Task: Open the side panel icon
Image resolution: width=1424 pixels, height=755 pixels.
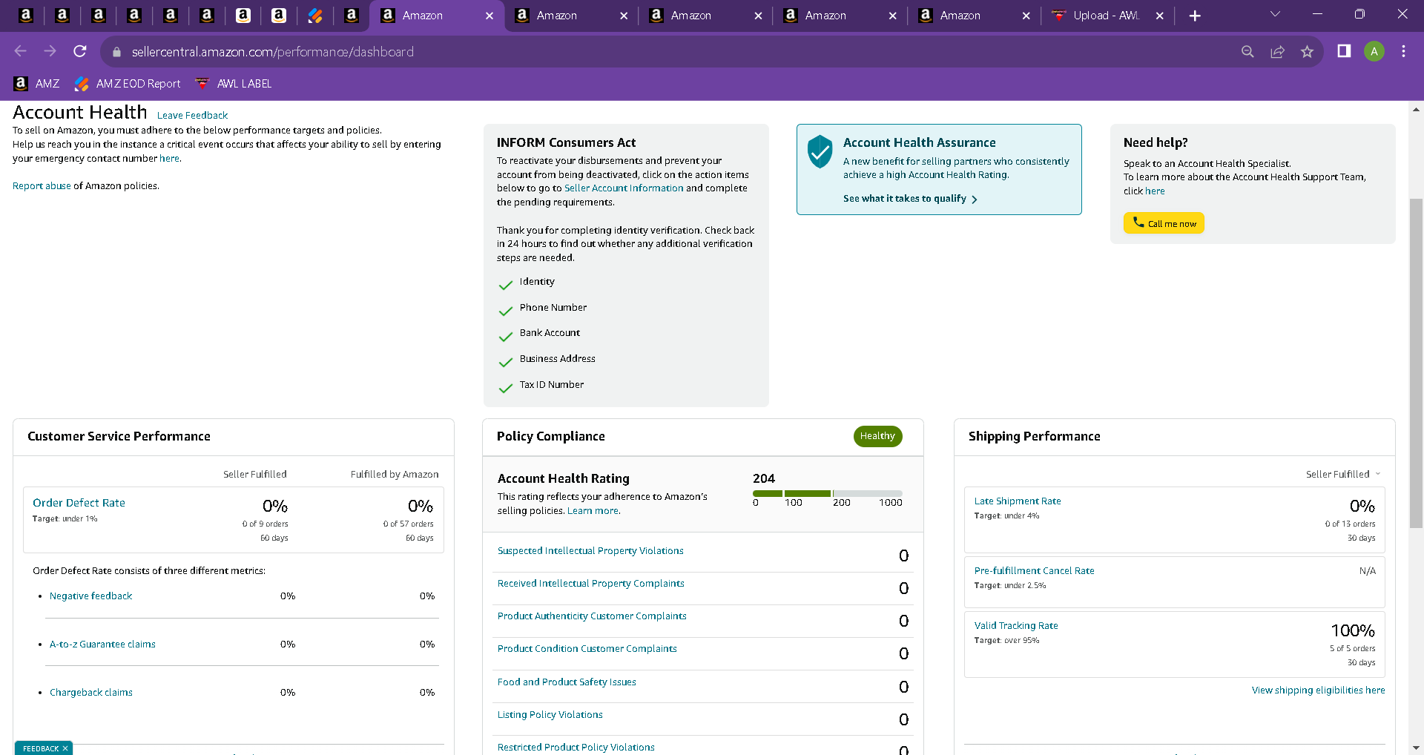Action: tap(1344, 51)
